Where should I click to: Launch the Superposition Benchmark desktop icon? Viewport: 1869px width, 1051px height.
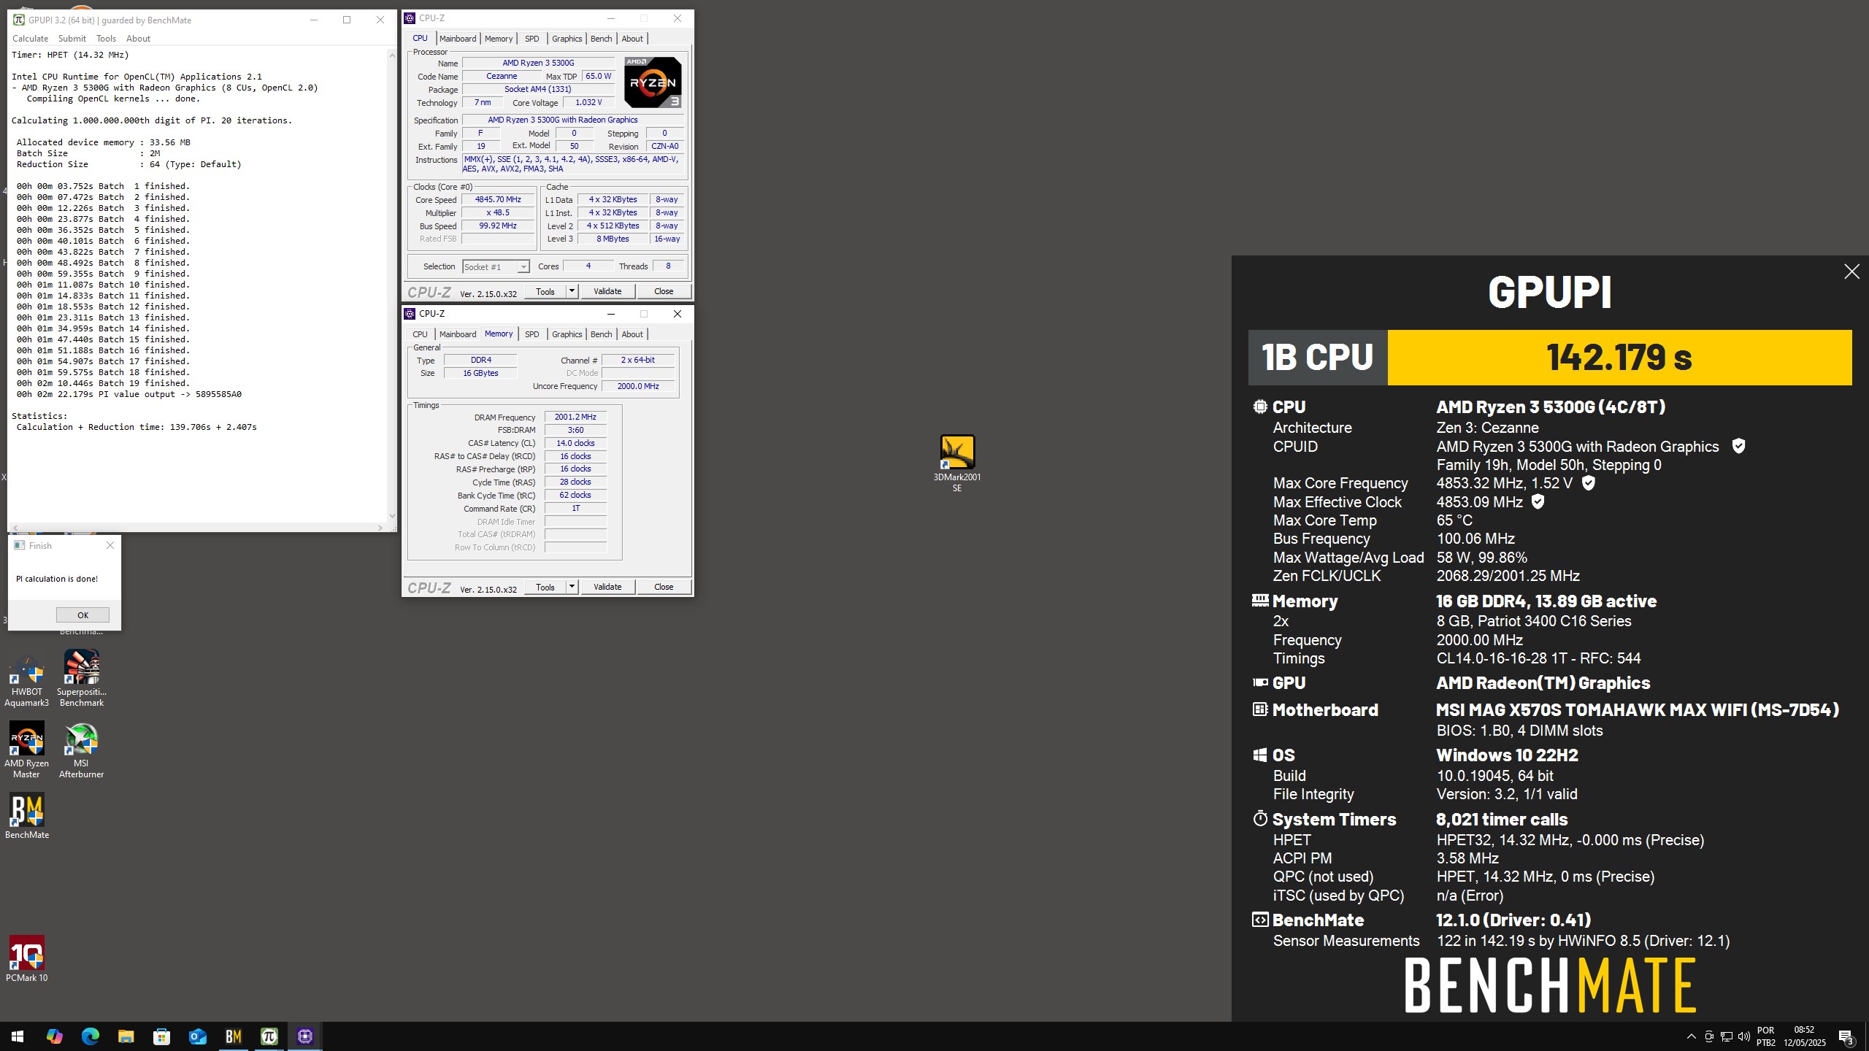pos(82,679)
